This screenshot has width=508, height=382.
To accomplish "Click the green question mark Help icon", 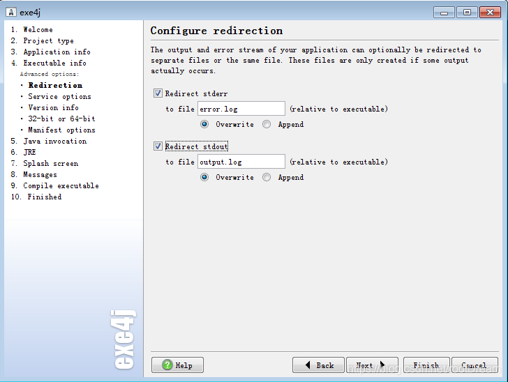I will [167, 365].
